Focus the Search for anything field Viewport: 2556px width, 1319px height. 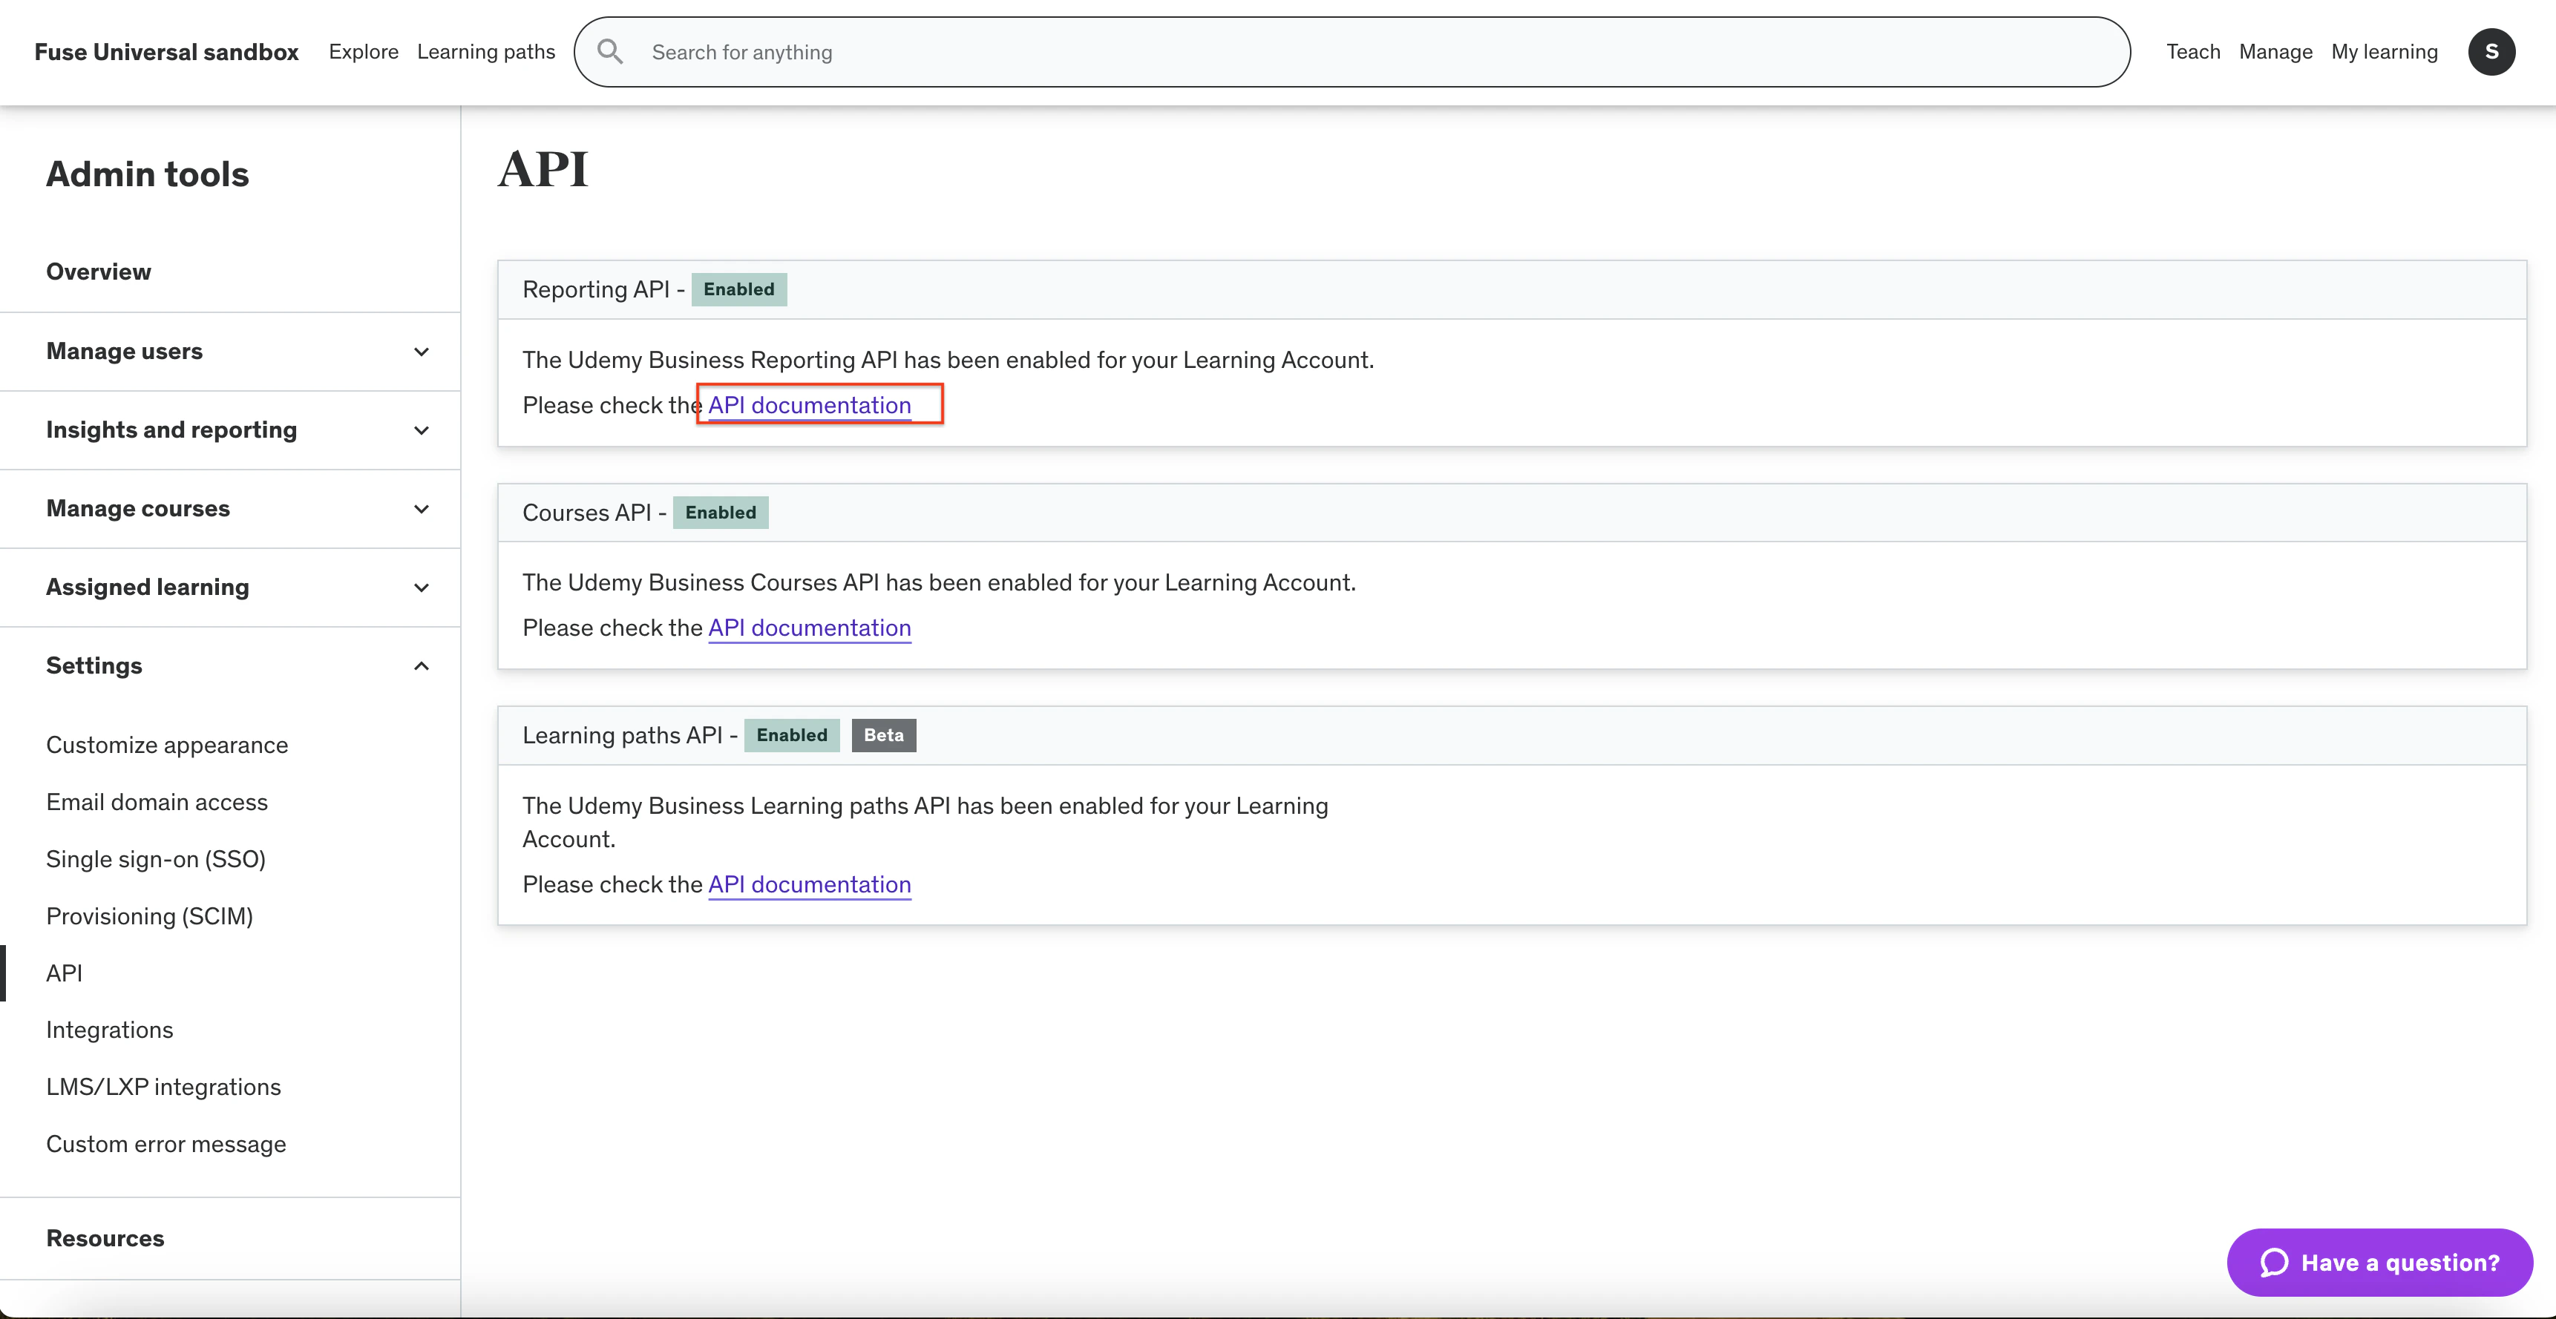[x=1369, y=52]
